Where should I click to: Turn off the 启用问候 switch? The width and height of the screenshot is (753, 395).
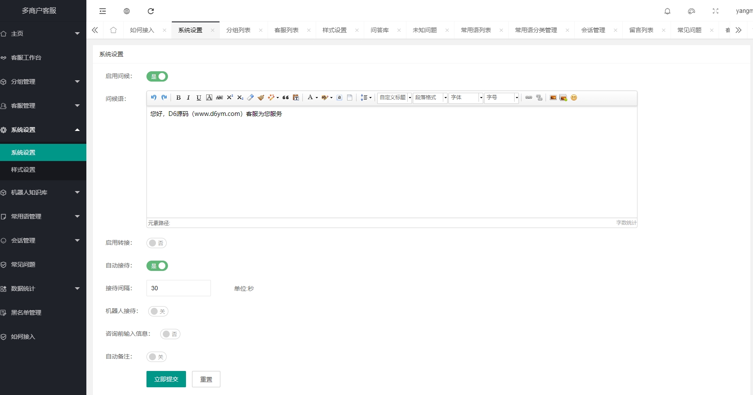pyautogui.click(x=157, y=76)
